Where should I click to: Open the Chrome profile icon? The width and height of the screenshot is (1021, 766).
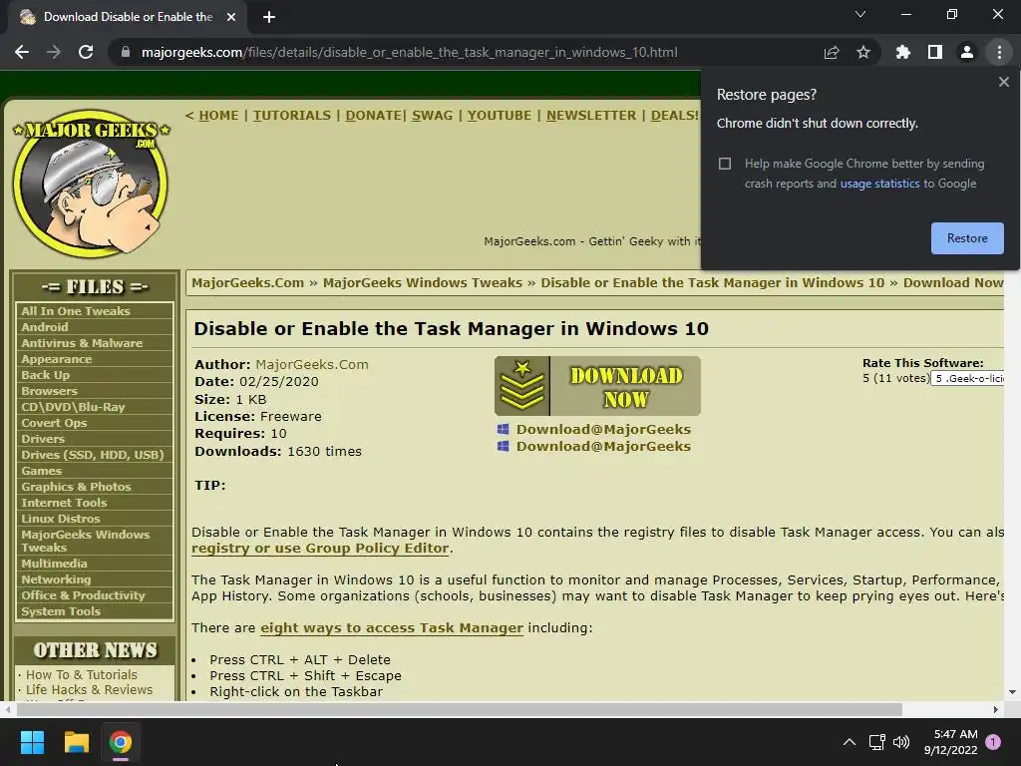967,52
